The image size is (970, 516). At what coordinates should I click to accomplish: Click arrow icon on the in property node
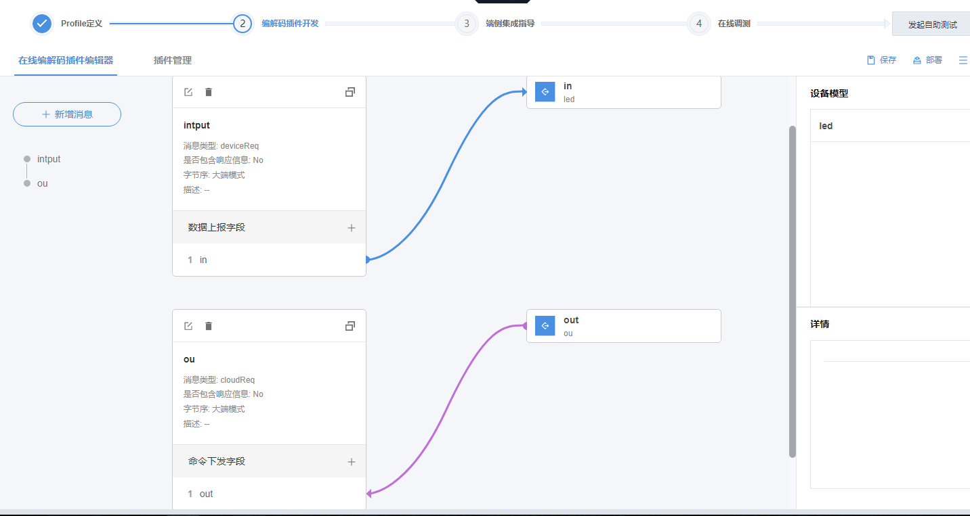coord(545,92)
